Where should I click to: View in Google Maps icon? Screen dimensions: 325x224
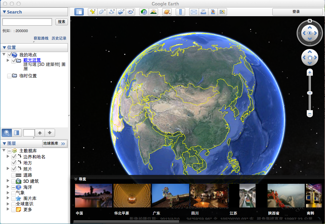pyautogui.click(x=222, y=12)
